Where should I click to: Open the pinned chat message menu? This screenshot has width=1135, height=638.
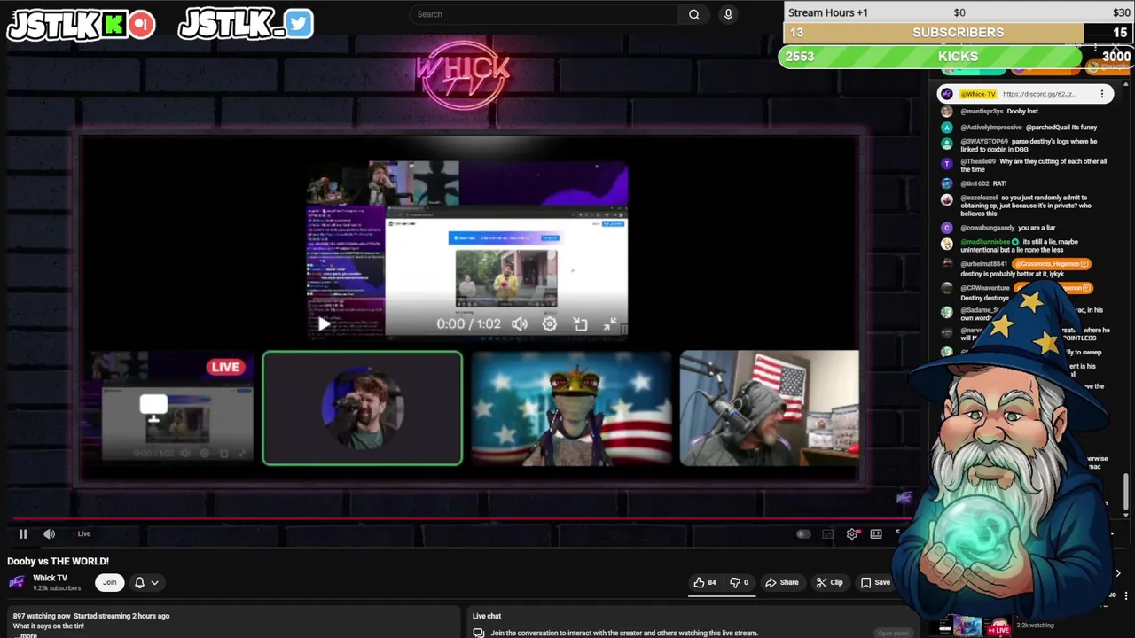pyautogui.click(x=1102, y=94)
